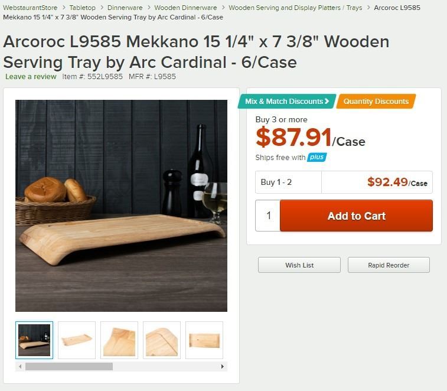The width and height of the screenshot is (447, 391).
Task: Click the Rapid Reorder button
Action: point(389,265)
